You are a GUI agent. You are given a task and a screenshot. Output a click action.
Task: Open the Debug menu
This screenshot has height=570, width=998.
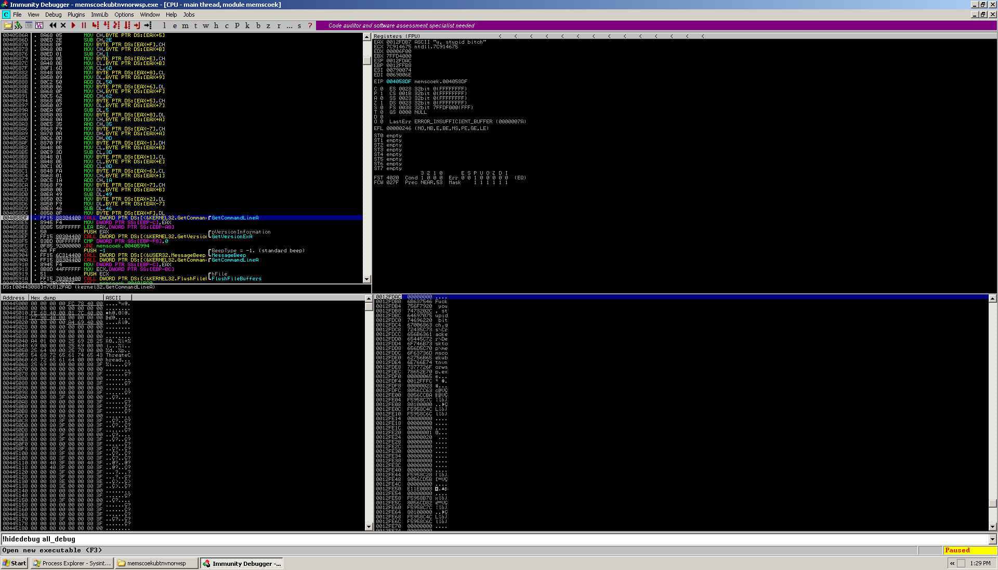(x=53, y=15)
